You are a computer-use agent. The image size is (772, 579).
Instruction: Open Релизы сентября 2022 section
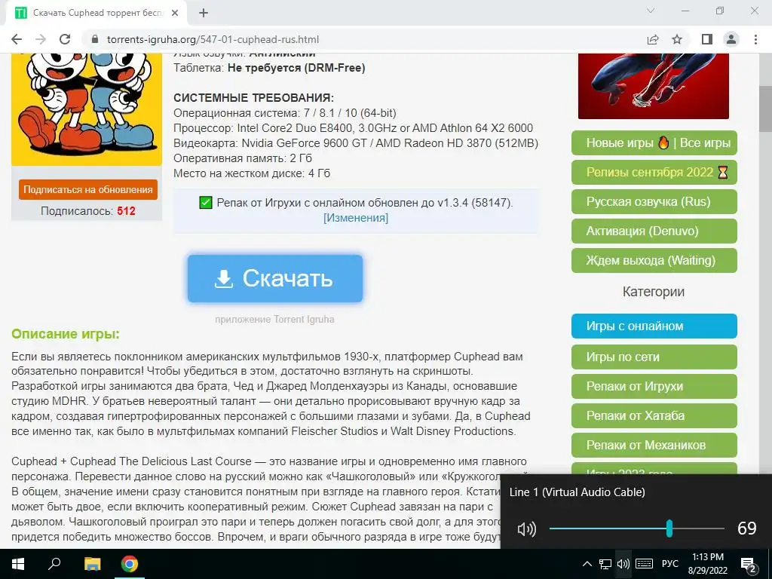coord(654,172)
